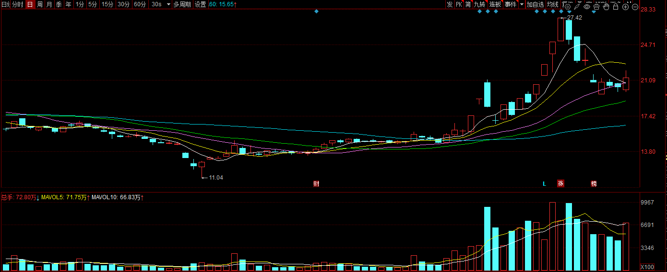Toggle the eye visibility icon
The height and width of the screenshot is (272, 667).
point(587,7)
